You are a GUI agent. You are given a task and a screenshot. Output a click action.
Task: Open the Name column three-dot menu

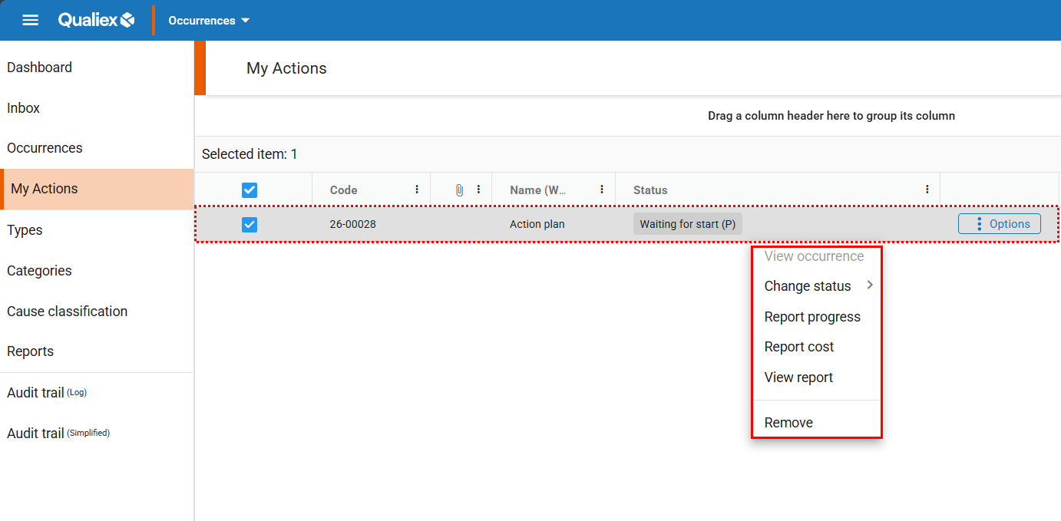tap(602, 190)
